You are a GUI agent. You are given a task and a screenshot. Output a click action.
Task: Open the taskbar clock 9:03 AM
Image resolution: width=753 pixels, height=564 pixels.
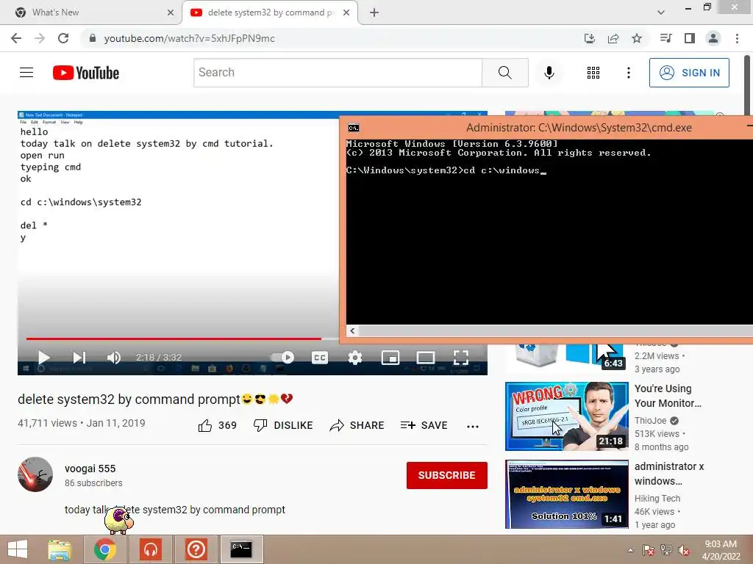click(721, 550)
